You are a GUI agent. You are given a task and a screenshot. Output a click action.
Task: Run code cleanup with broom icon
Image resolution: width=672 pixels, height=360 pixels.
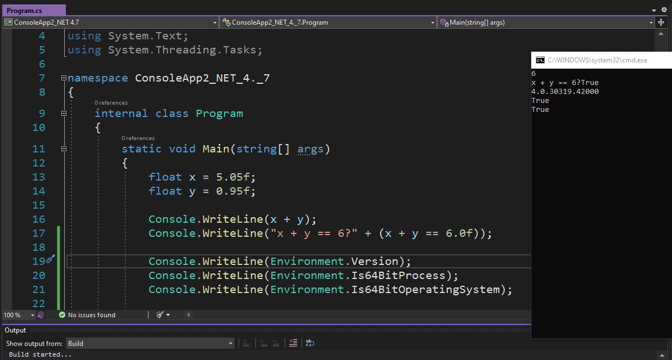[160, 315]
